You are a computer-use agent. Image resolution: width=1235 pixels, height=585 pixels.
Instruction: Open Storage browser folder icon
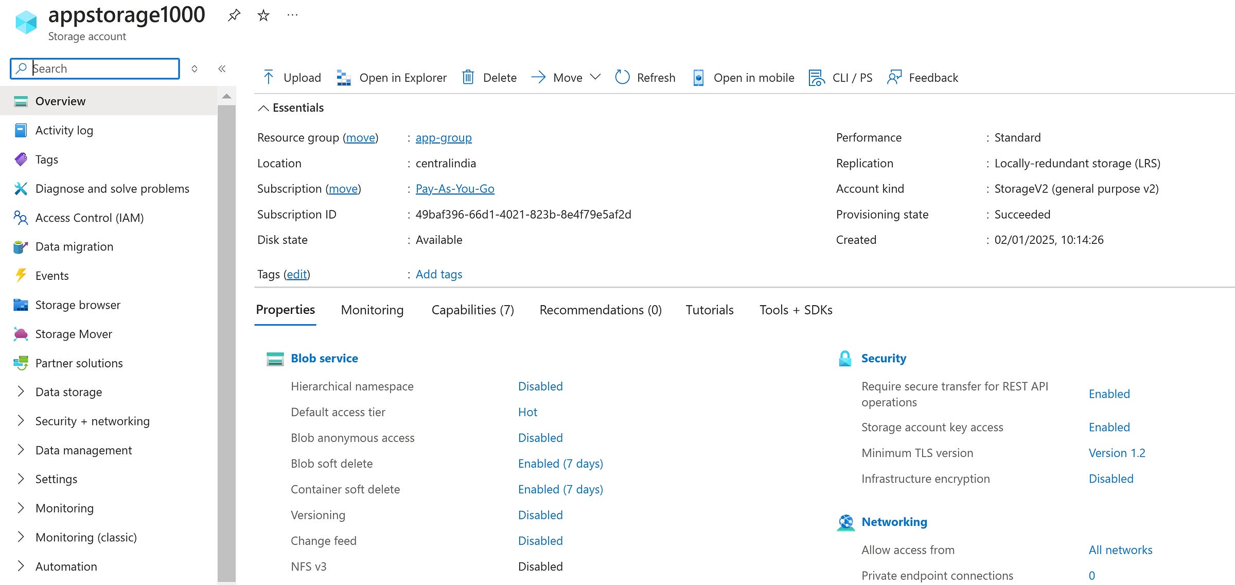tap(21, 305)
